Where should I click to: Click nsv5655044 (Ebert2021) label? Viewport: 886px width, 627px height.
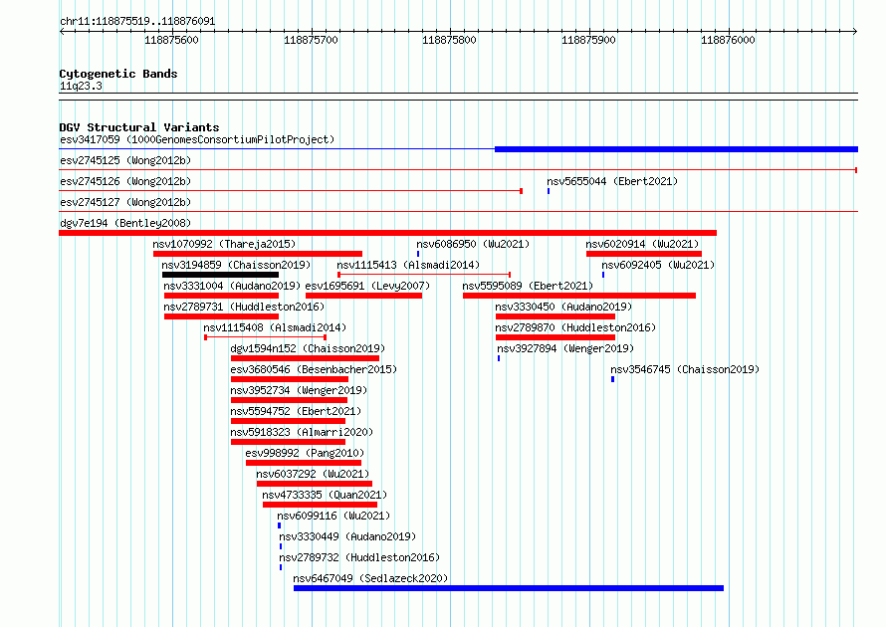[x=612, y=181]
